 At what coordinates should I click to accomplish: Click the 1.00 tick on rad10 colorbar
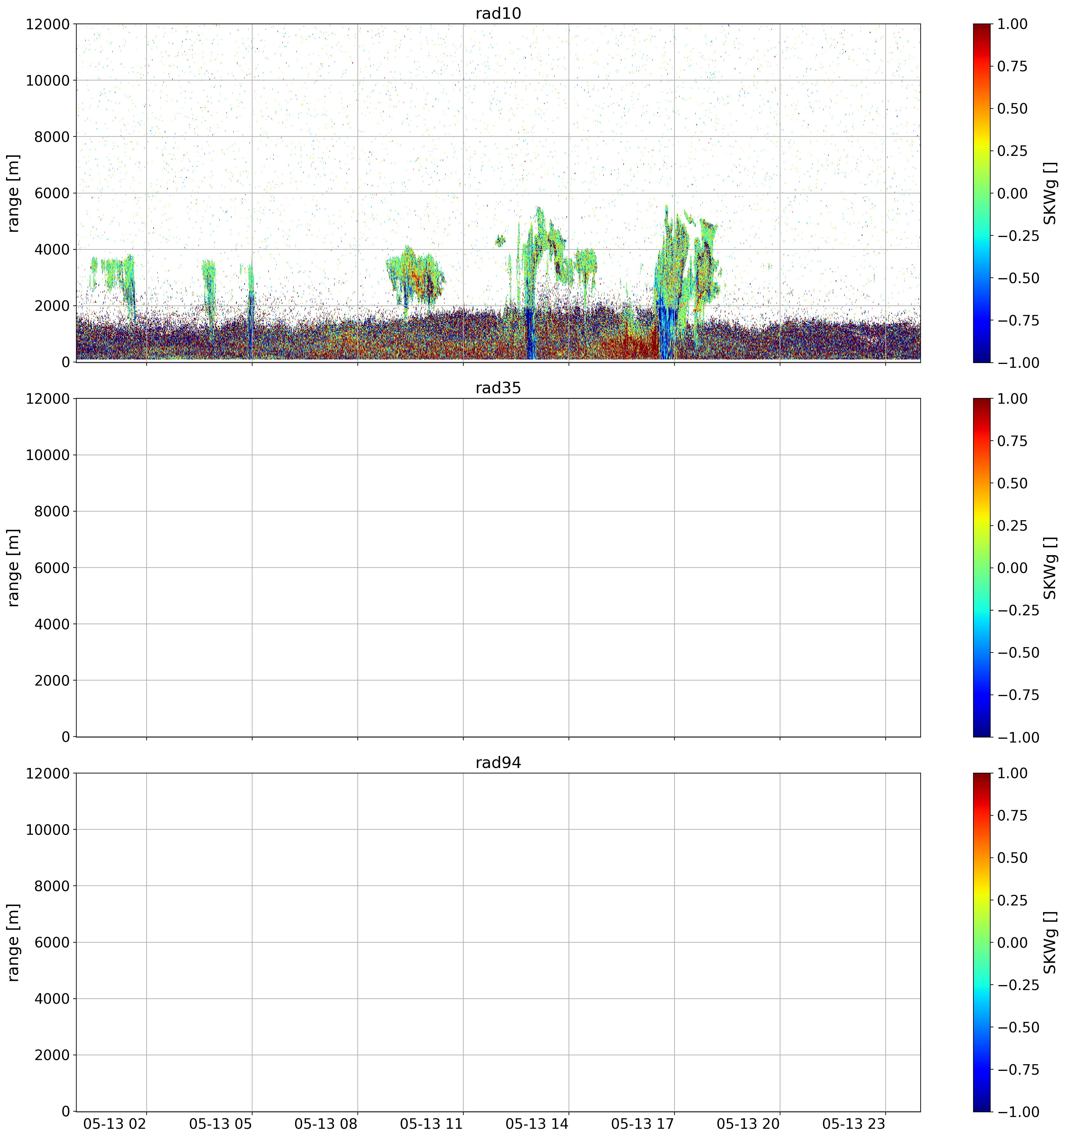click(1012, 24)
